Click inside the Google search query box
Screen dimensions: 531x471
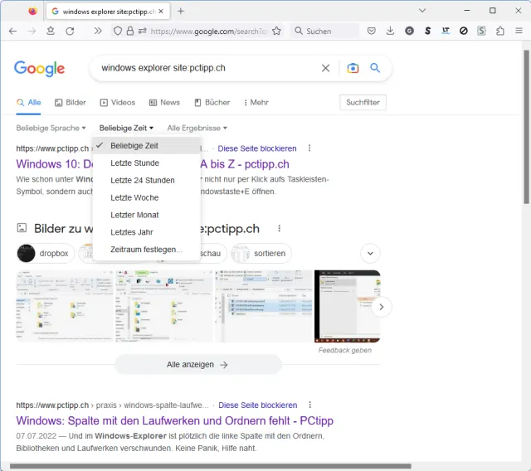pos(207,68)
